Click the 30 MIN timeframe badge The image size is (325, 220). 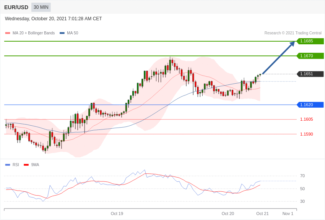point(41,7)
